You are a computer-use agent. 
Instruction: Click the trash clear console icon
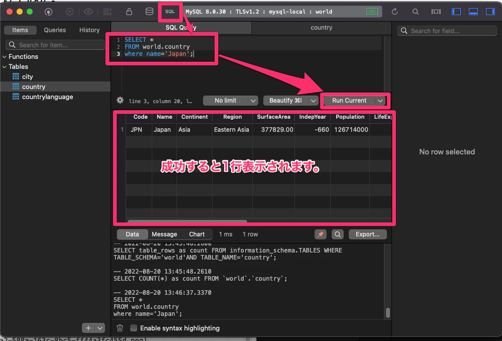120,328
